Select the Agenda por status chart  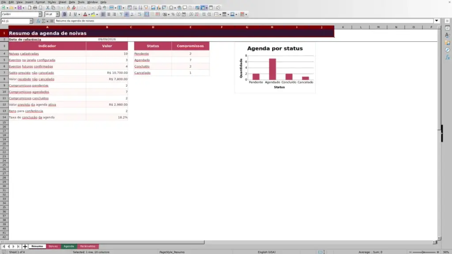tap(275, 68)
